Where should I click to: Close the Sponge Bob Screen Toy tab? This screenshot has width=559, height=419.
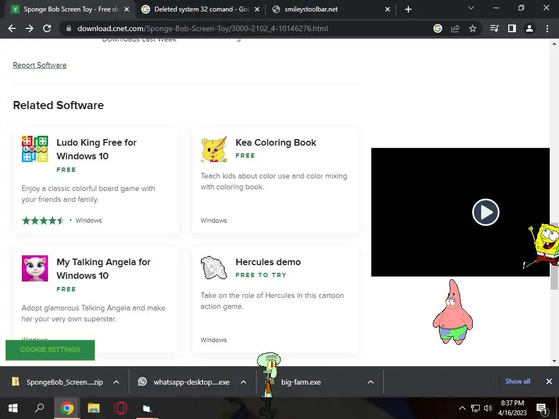(127, 10)
